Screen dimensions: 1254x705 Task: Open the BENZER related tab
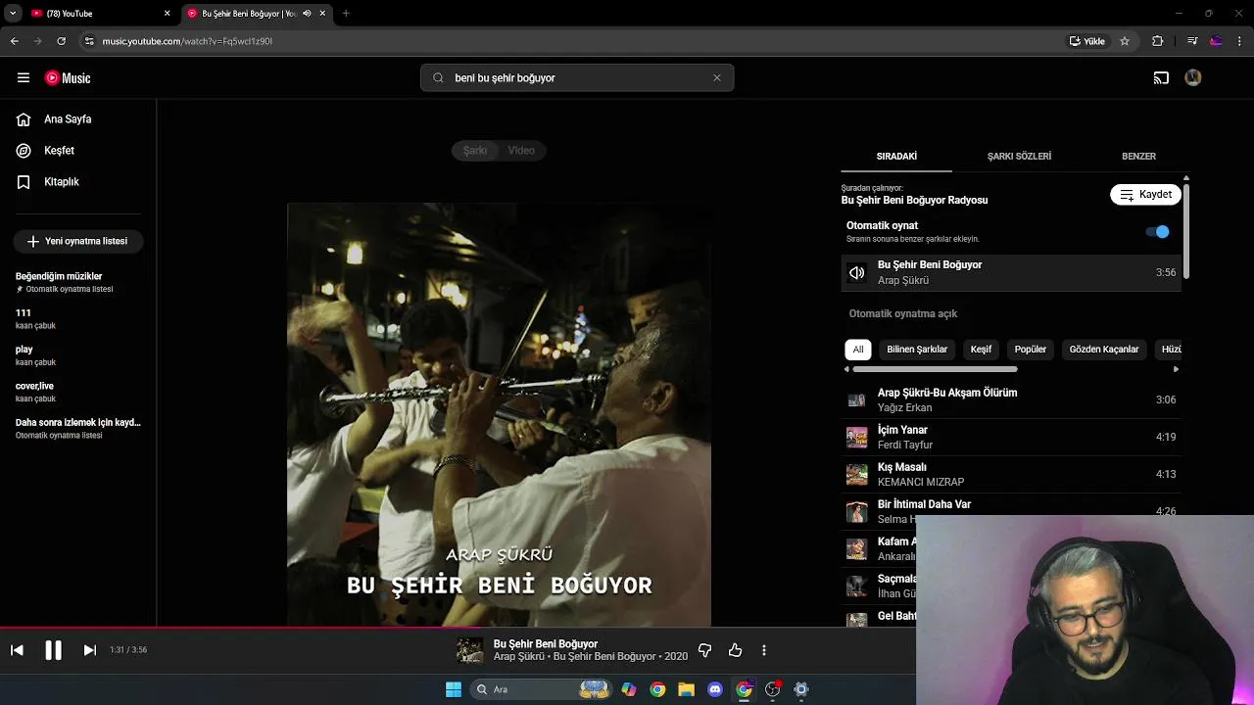[x=1138, y=157]
